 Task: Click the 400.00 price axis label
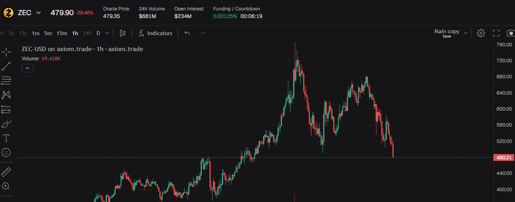pos(505,189)
